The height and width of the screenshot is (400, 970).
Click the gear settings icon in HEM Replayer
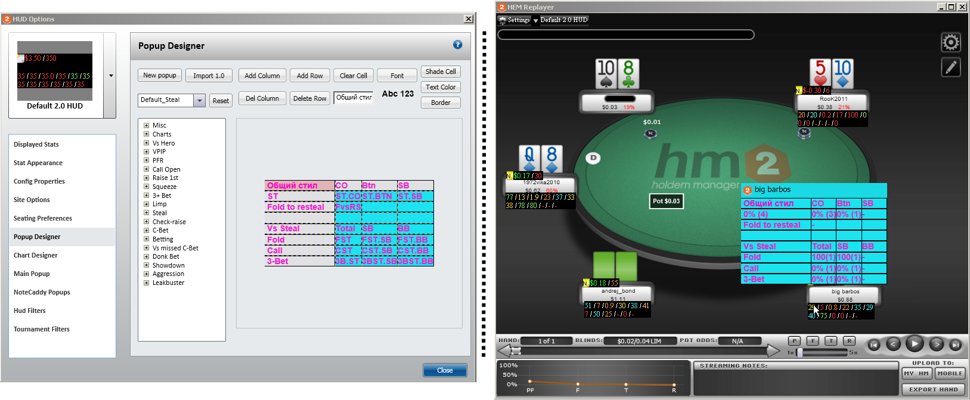point(951,42)
